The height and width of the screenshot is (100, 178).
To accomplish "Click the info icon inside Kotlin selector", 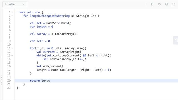I will pyautogui.click(x=5, y=4).
